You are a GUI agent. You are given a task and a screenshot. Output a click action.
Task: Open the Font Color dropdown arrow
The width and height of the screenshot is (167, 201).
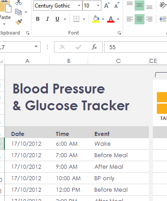118,19
